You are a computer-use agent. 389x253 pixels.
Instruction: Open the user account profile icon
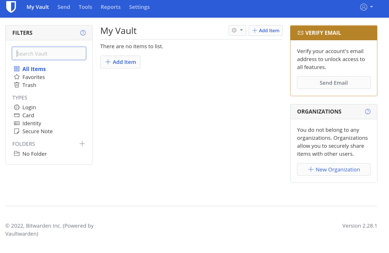pyautogui.click(x=364, y=7)
